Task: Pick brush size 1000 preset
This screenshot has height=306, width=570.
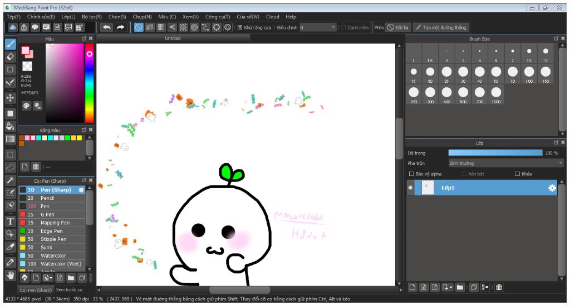Action: [x=496, y=94]
